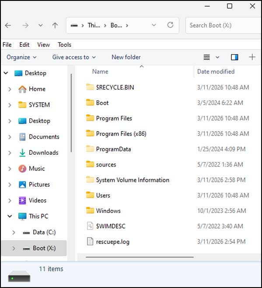The height and width of the screenshot is (288, 262).
Task: Sort by the Name column
Action: tap(100, 71)
